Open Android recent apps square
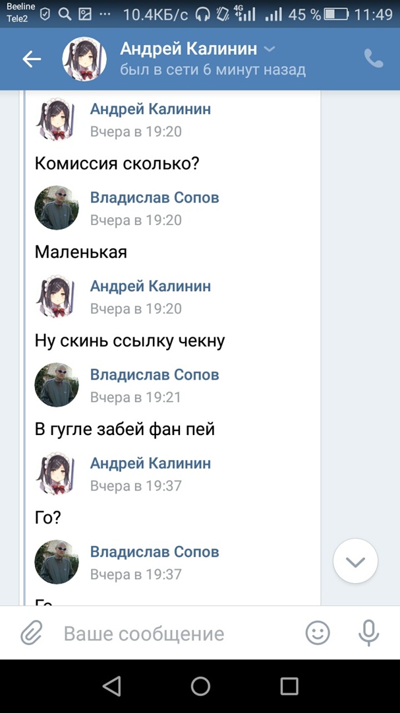Image resolution: width=400 pixels, height=713 pixels. 289,687
